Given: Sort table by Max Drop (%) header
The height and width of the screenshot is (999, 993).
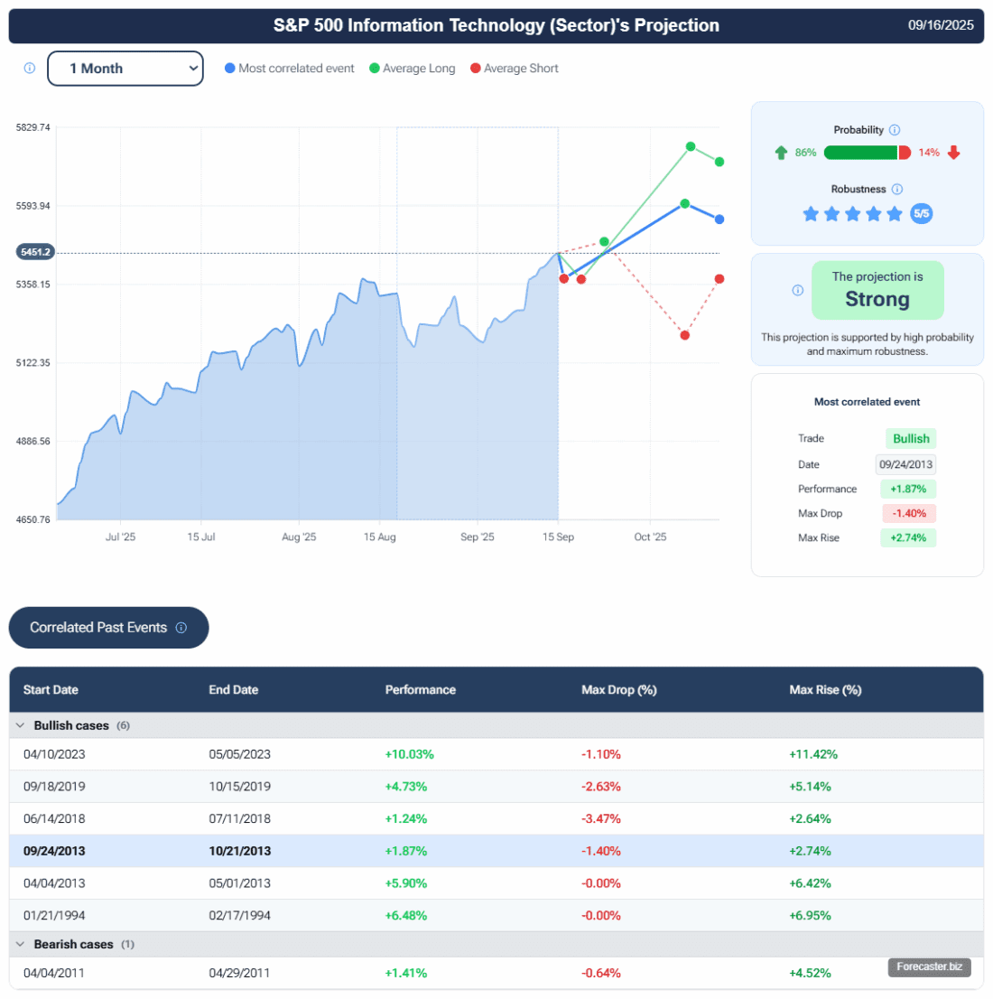Looking at the screenshot, I should pyautogui.click(x=618, y=690).
